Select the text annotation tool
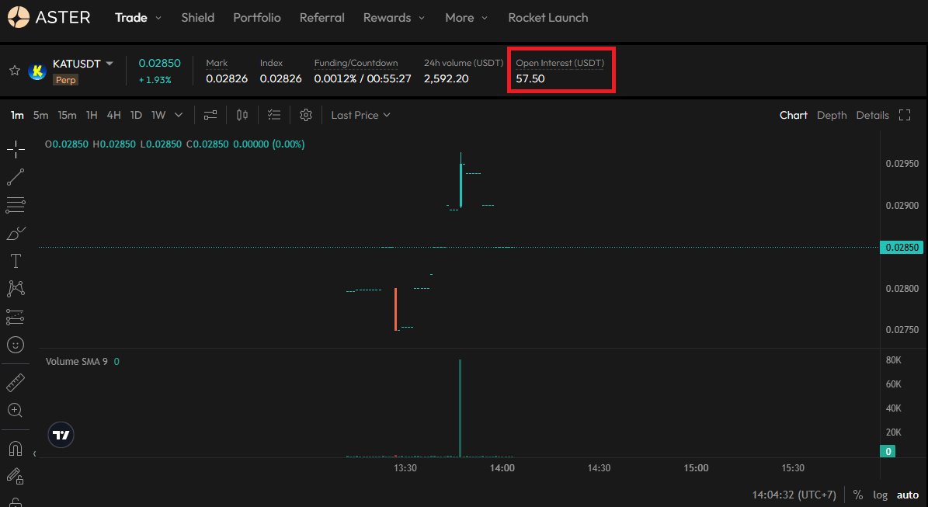The height and width of the screenshot is (507, 928). [16, 261]
